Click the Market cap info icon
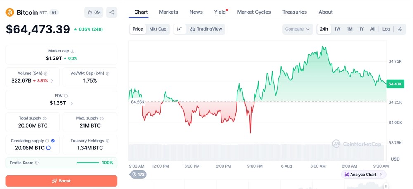This screenshot has width=413, height=189. coord(72,51)
